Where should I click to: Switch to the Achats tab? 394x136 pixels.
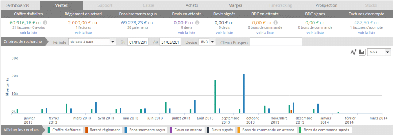[192, 5]
